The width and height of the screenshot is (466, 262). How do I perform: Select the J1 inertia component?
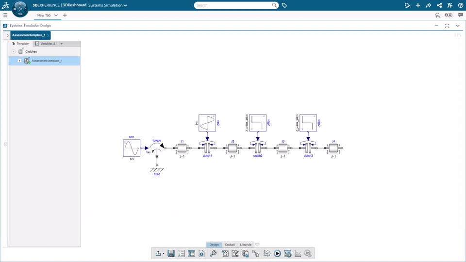(x=182, y=148)
